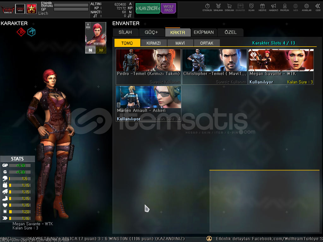Filter characters by MAVİ team
Screen dimensions: 323x242
pyautogui.click(x=180, y=43)
